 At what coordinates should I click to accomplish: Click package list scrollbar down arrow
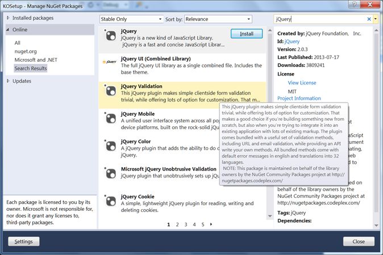tap(270, 216)
